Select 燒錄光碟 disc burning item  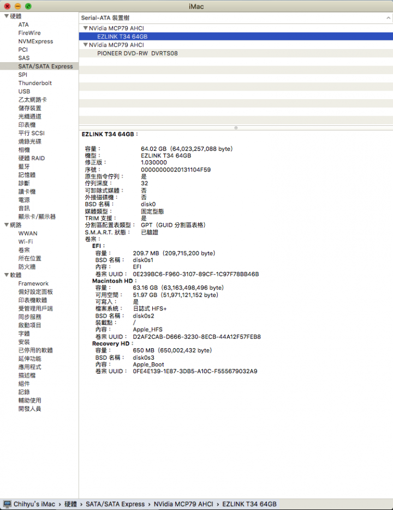(x=29, y=142)
